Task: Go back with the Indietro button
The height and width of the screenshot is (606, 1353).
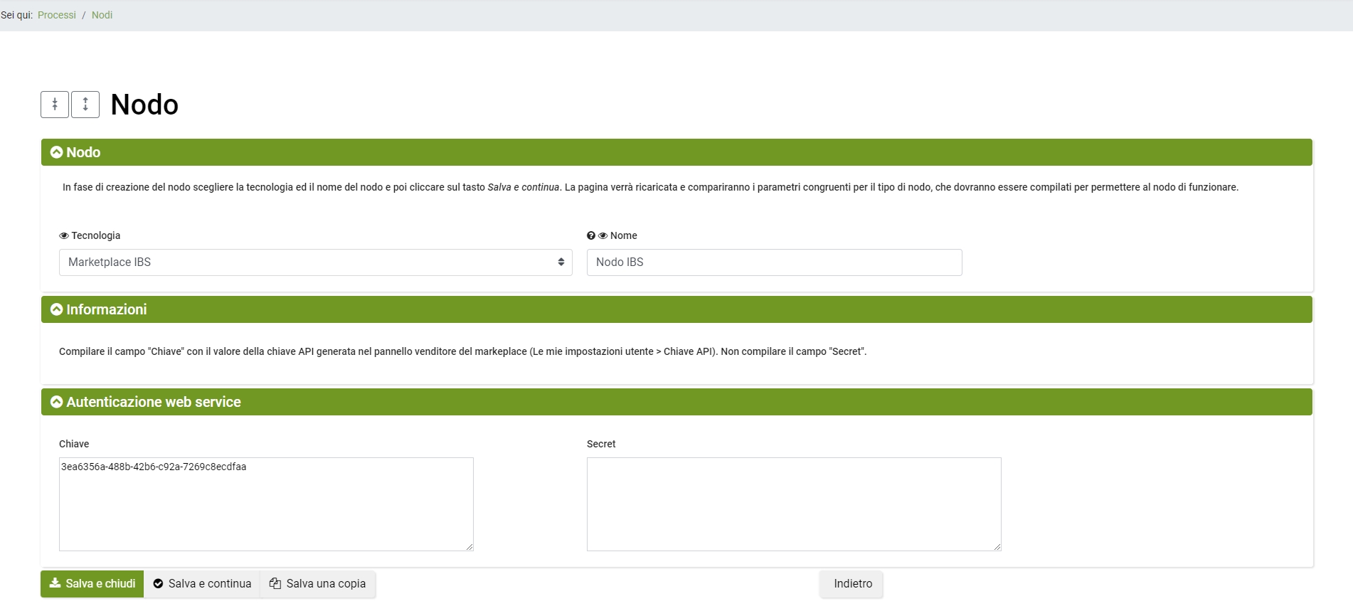Action: pyautogui.click(x=852, y=584)
